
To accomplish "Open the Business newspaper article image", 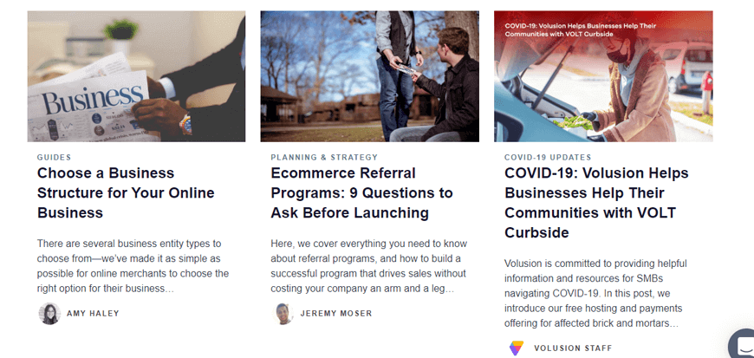I will tap(136, 76).
